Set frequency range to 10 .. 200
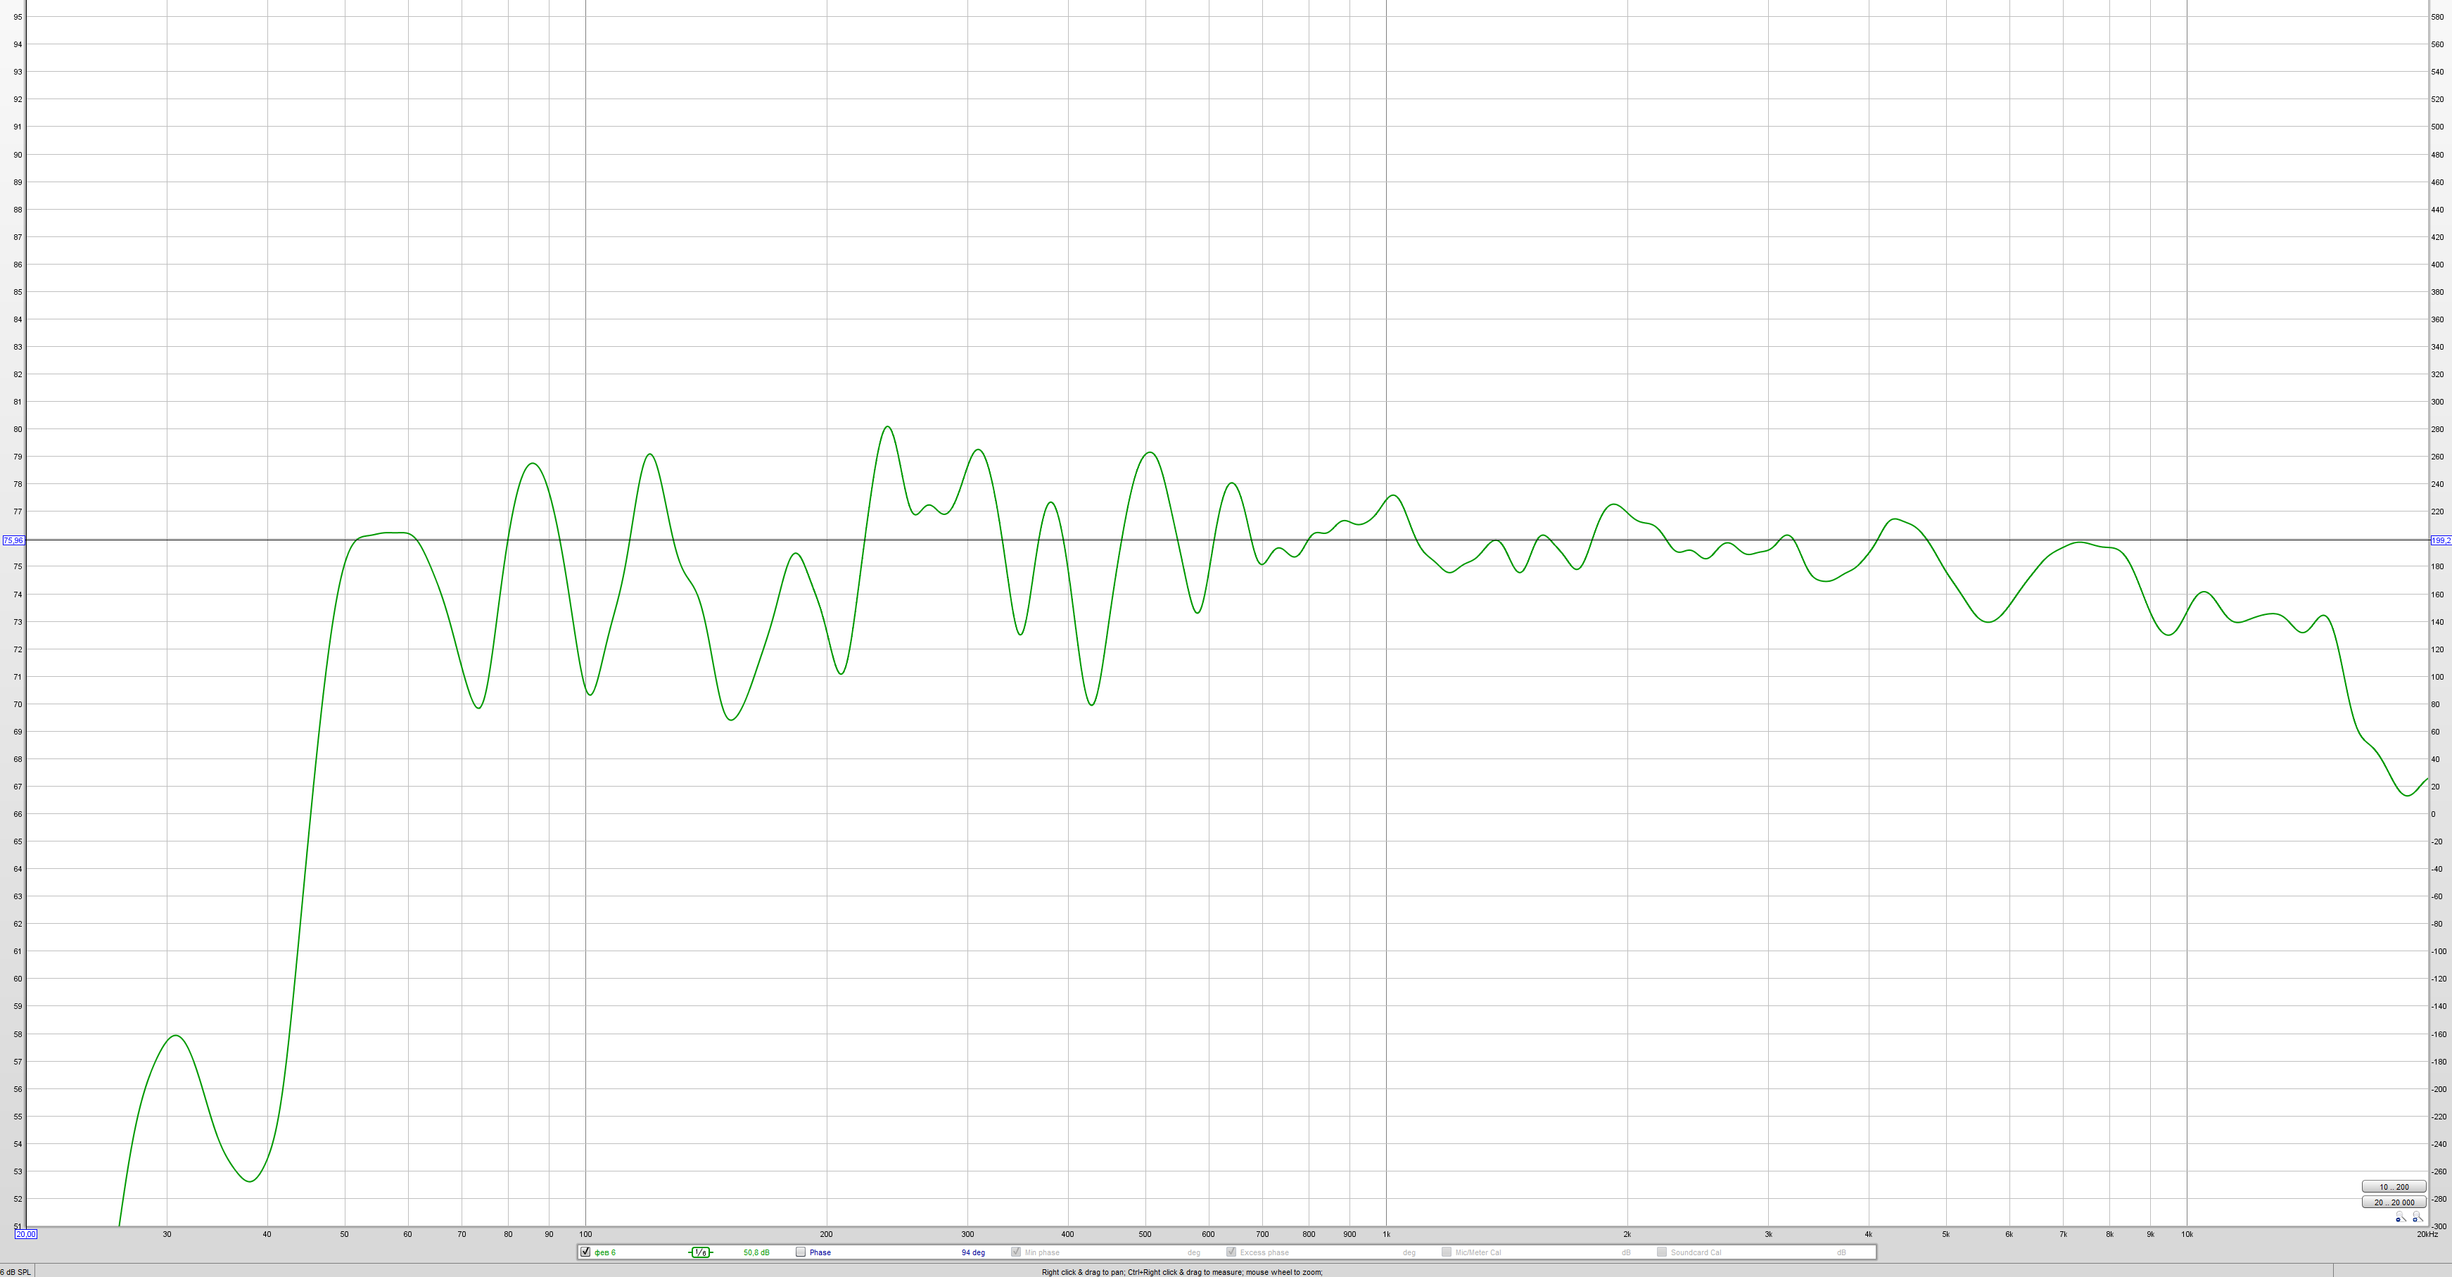 click(x=2394, y=1187)
